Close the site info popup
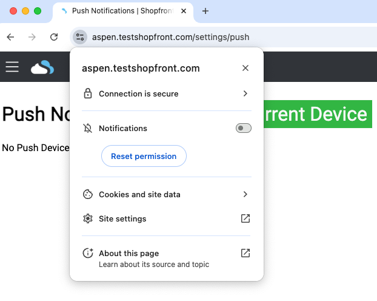The height and width of the screenshot is (301, 377). [245, 68]
